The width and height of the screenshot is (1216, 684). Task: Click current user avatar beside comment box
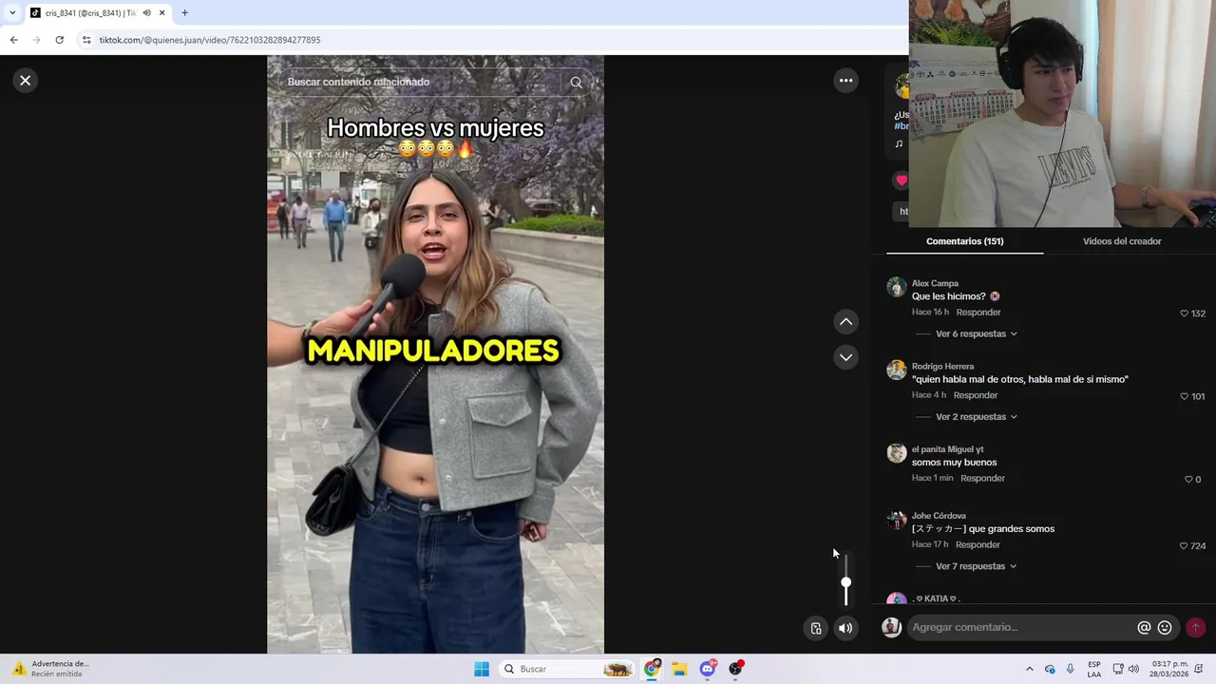(x=891, y=627)
